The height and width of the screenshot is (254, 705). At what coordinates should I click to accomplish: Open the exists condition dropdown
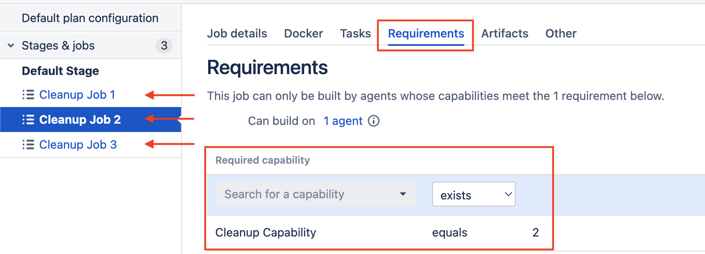473,194
